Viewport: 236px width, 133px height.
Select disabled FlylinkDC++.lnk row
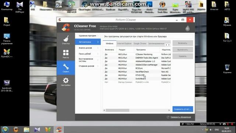point(137,82)
